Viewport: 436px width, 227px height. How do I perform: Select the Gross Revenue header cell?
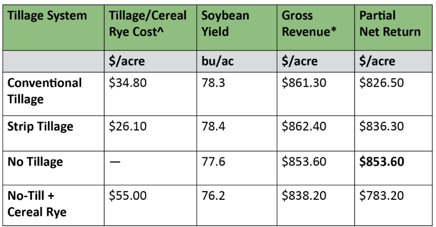tap(306, 24)
